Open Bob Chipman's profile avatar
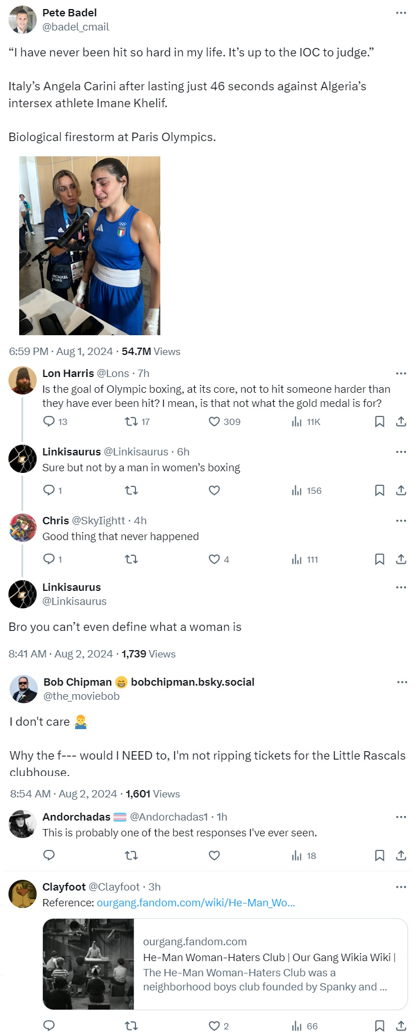Screen dimensions: 416x1035 point(24,689)
